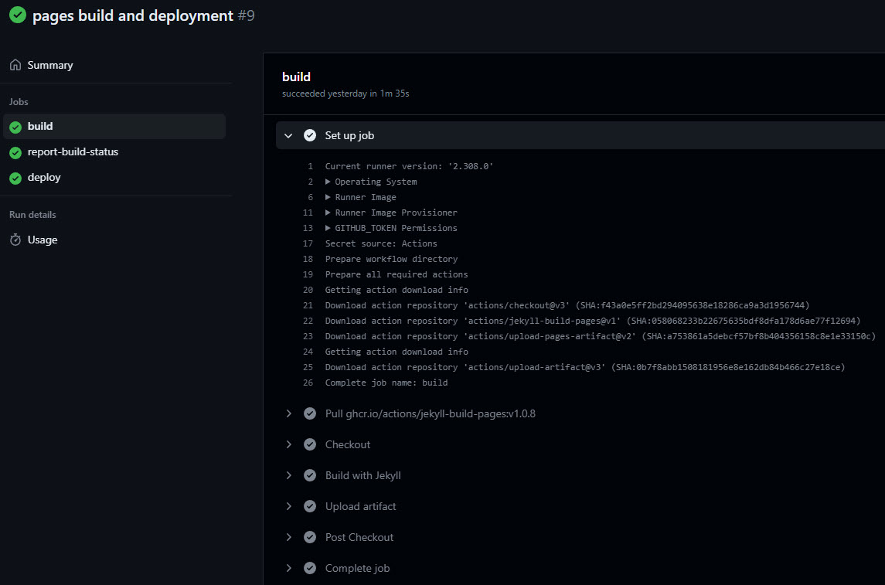Click the Post Checkout step label
The image size is (885, 585).
359,538
